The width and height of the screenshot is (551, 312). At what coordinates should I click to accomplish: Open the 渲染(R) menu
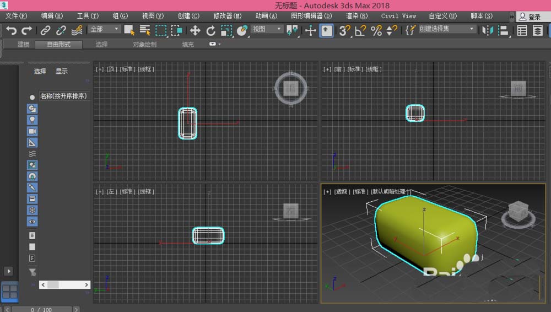click(x=356, y=16)
